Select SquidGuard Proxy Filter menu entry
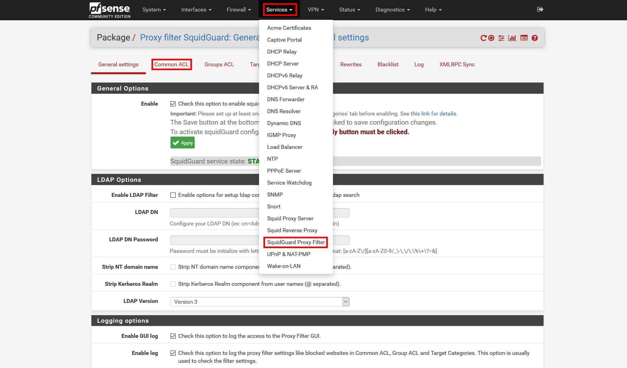627x368 pixels. (x=296, y=242)
